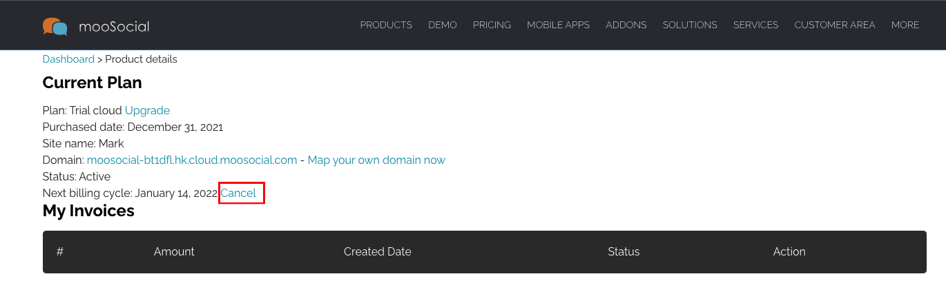Go to CUSTOMER AREA
The height and width of the screenshot is (283, 946).
pos(835,25)
